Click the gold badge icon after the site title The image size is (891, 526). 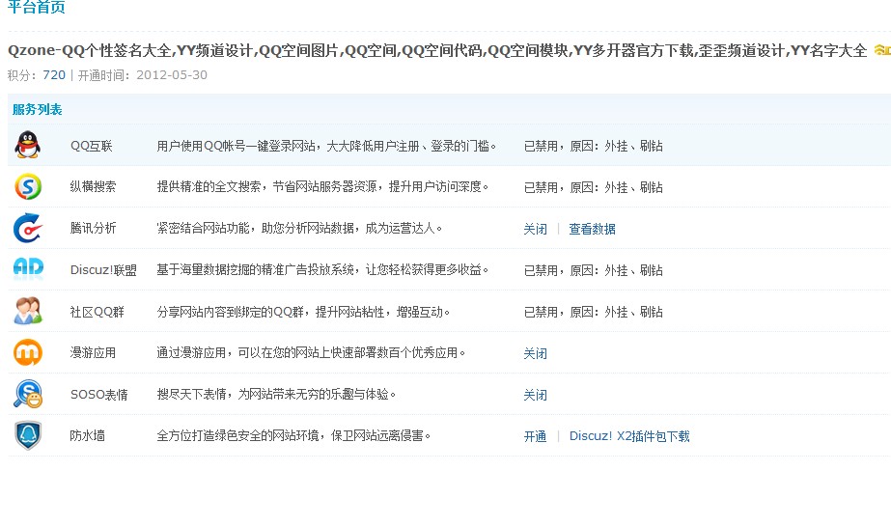pos(882,50)
